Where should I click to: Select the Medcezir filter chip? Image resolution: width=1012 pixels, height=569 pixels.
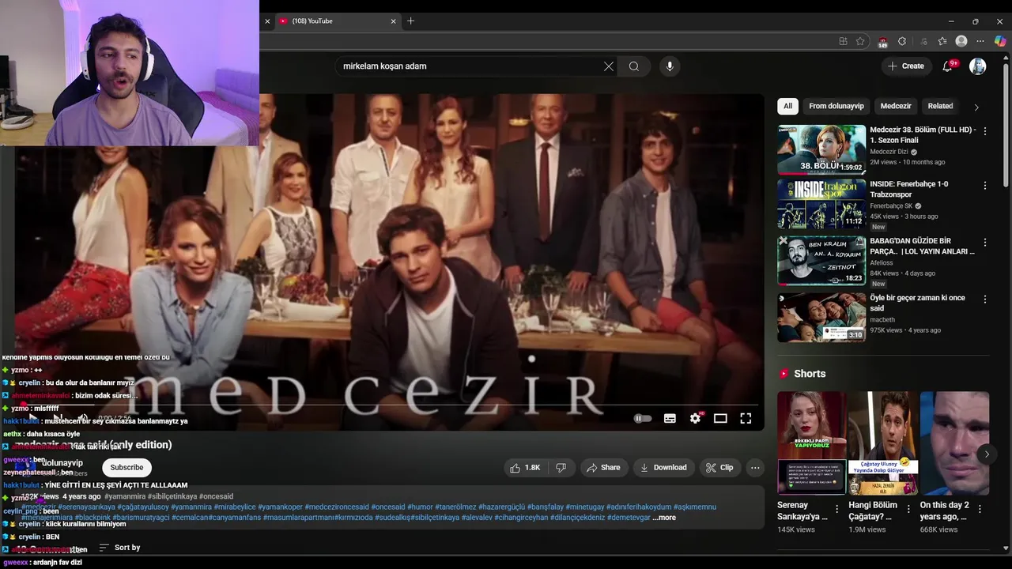click(x=895, y=106)
